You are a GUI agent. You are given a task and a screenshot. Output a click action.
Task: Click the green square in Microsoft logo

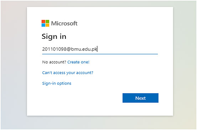[x=47, y=21]
